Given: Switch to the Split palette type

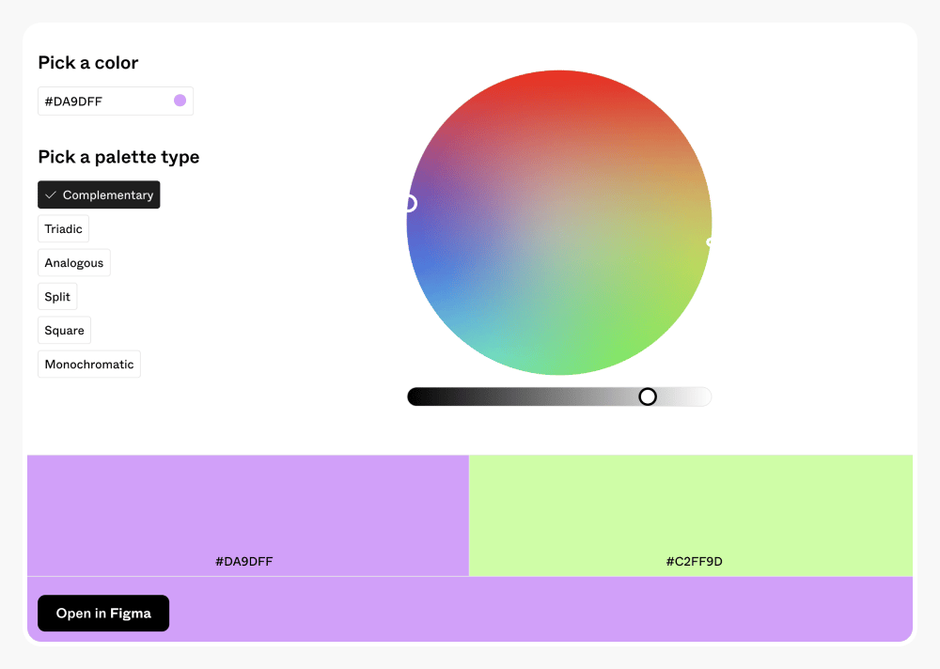Looking at the screenshot, I should click(x=57, y=297).
